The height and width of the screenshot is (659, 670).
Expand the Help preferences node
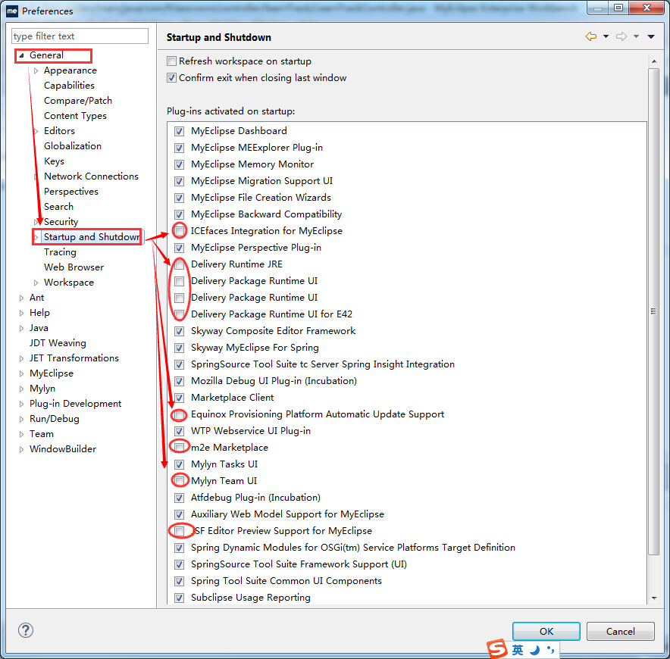point(21,313)
